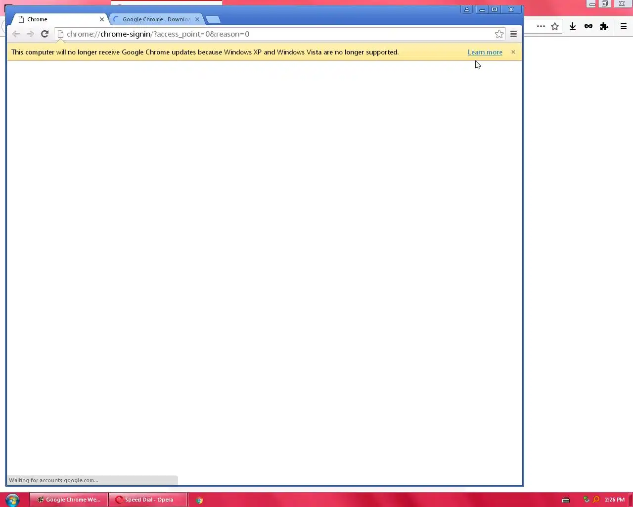Open extensions puzzle icon in the Opera window
Viewport: 633px width, 507px height.
click(604, 26)
